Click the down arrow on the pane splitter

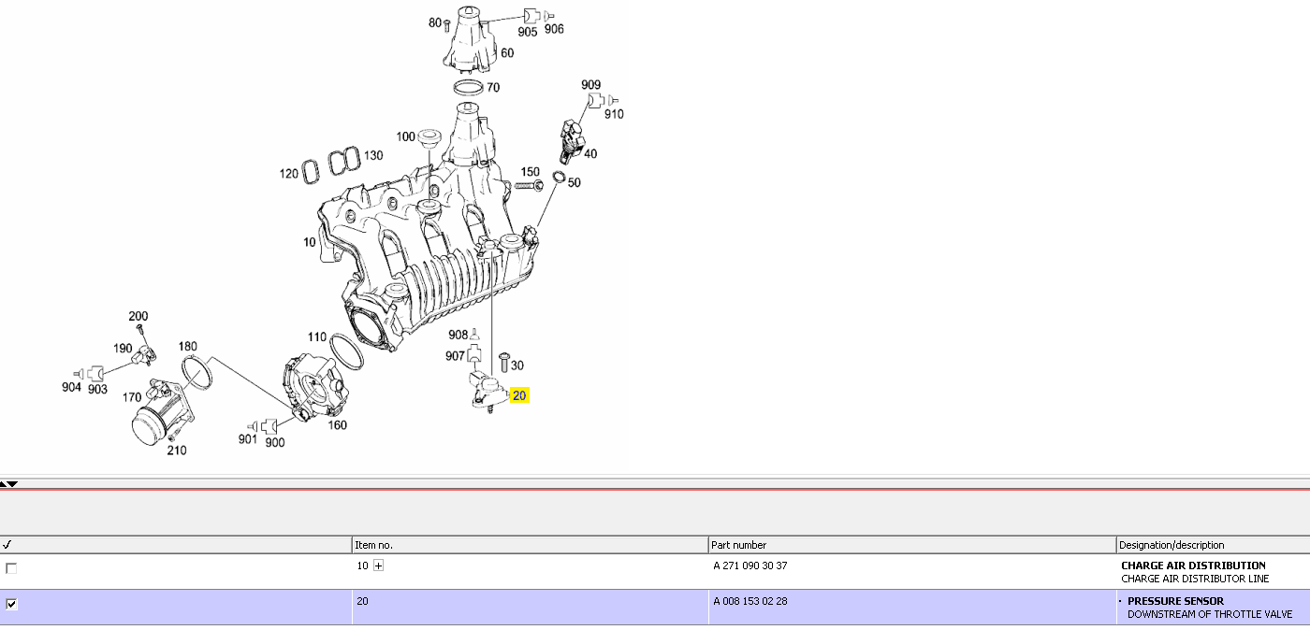(x=13, y=484)
